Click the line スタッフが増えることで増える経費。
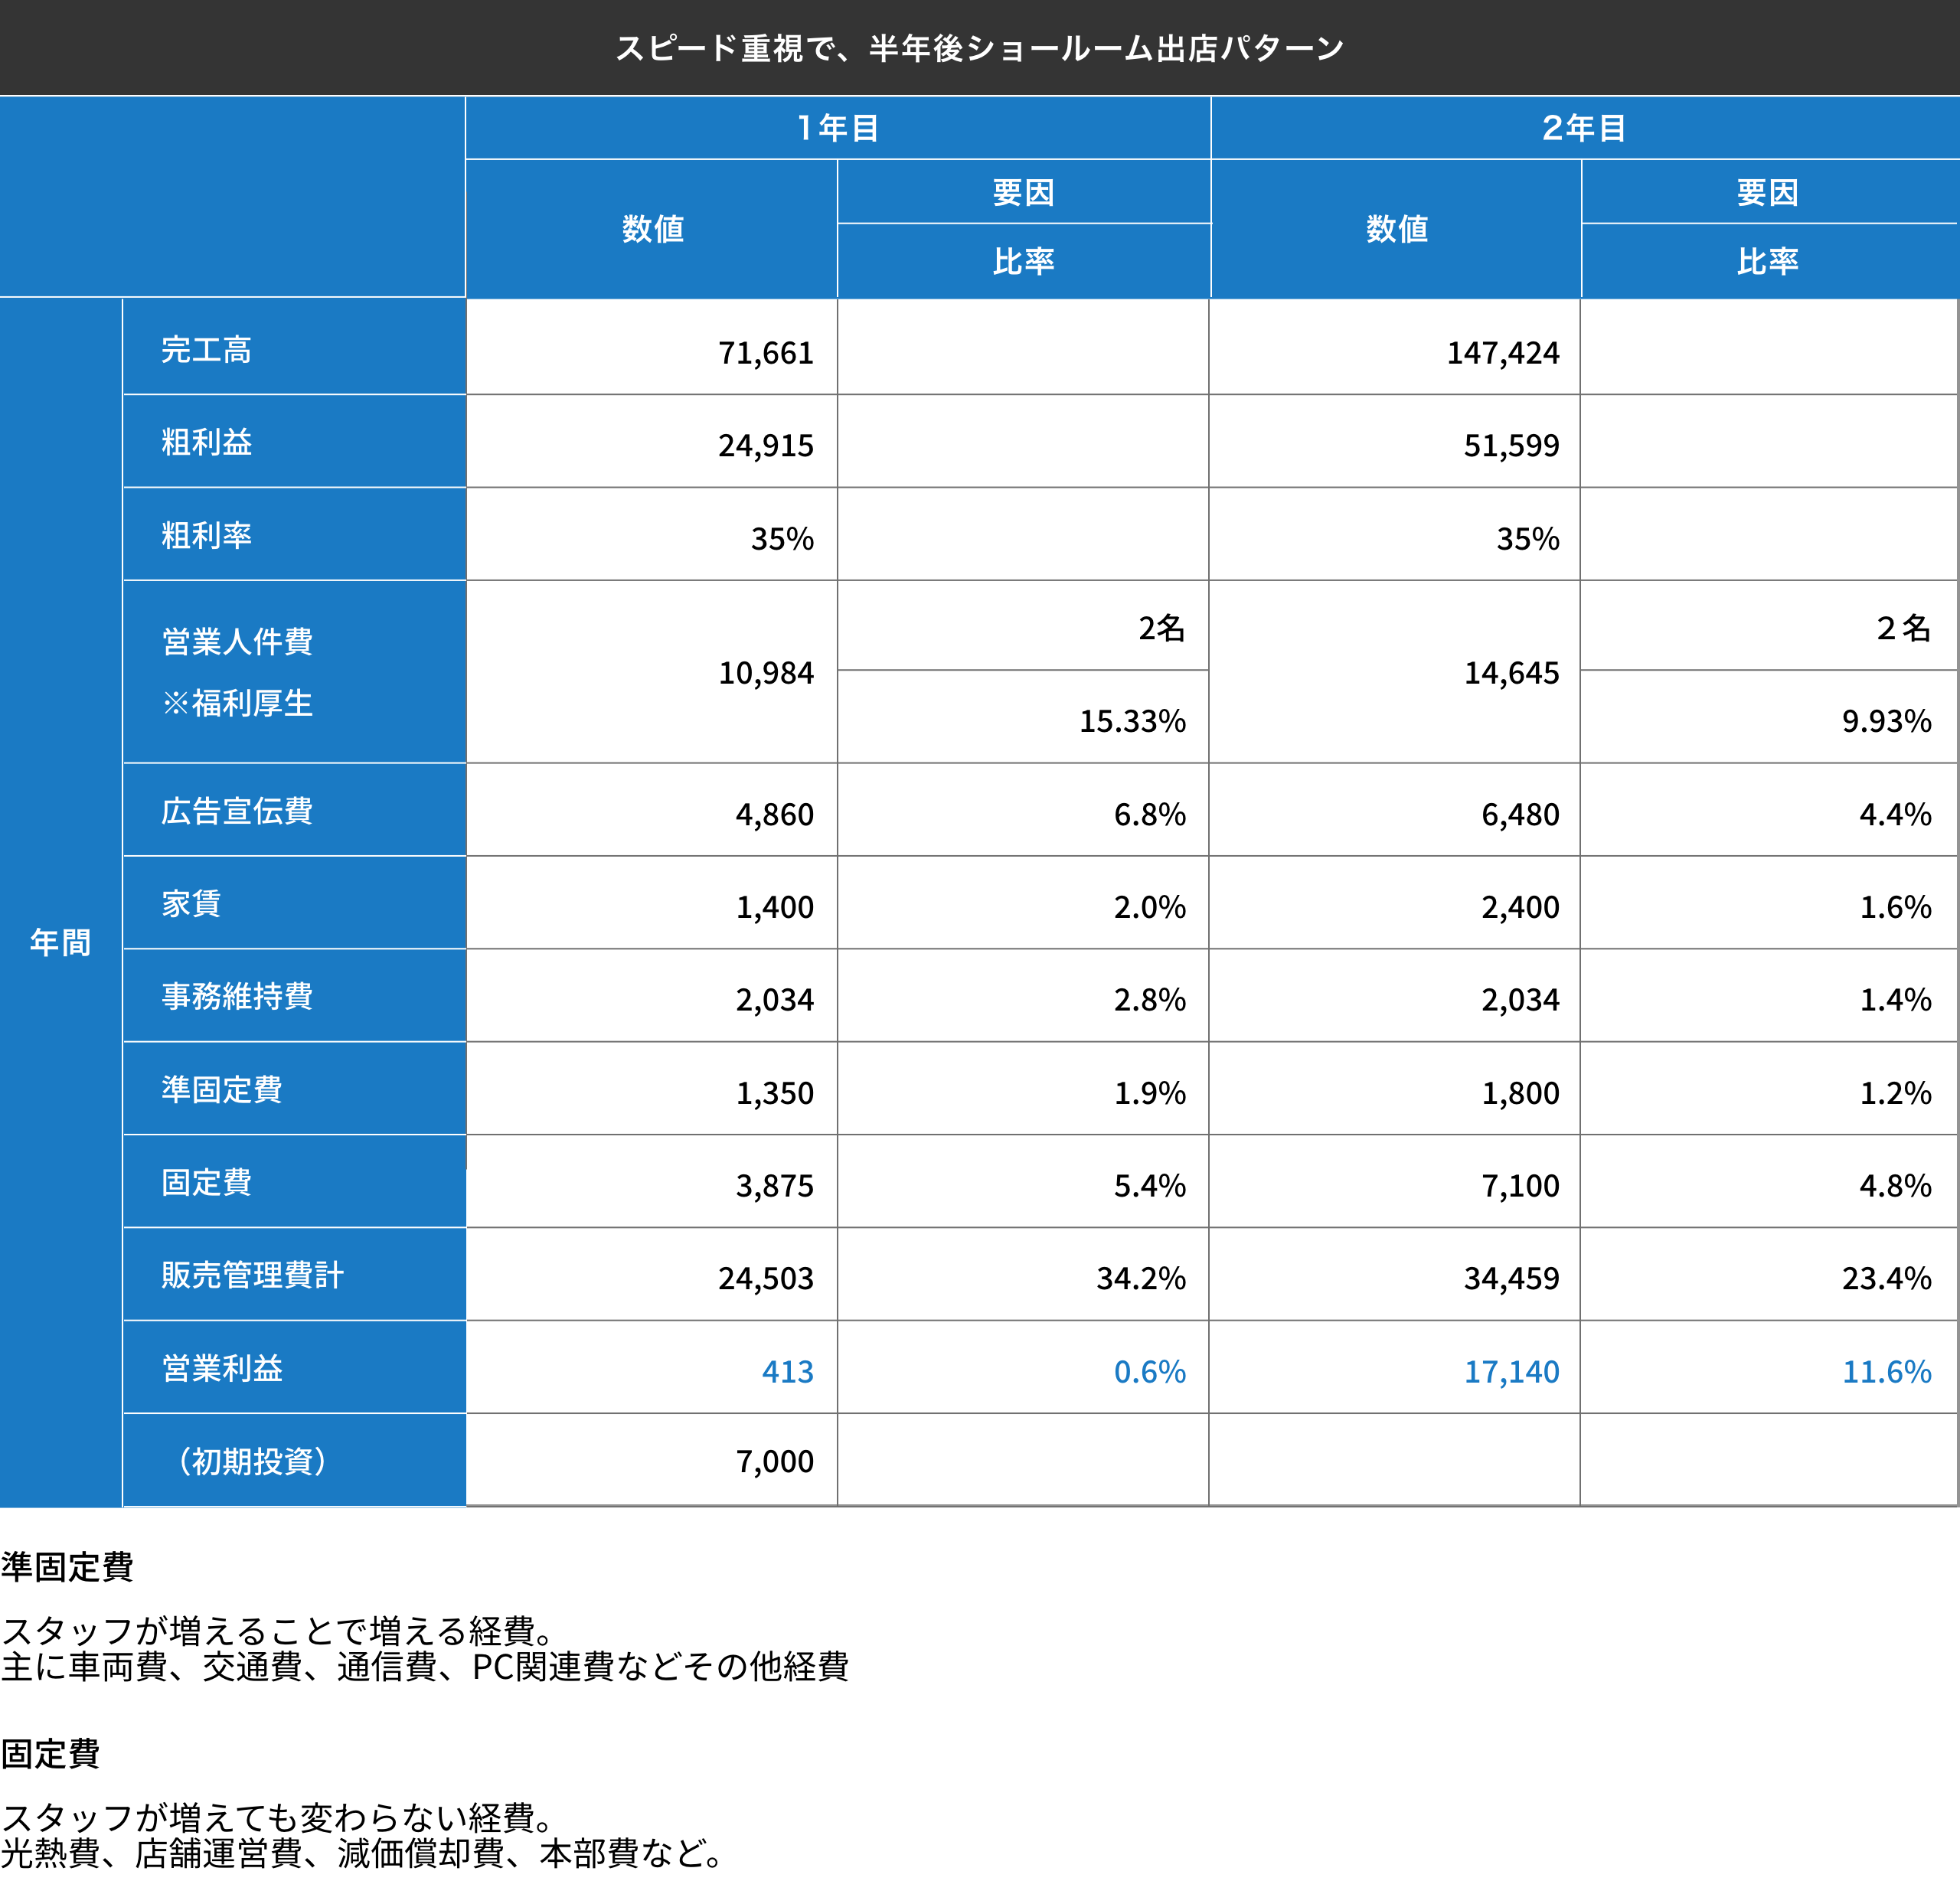1960x1881 pixels. click(278, 1631)
